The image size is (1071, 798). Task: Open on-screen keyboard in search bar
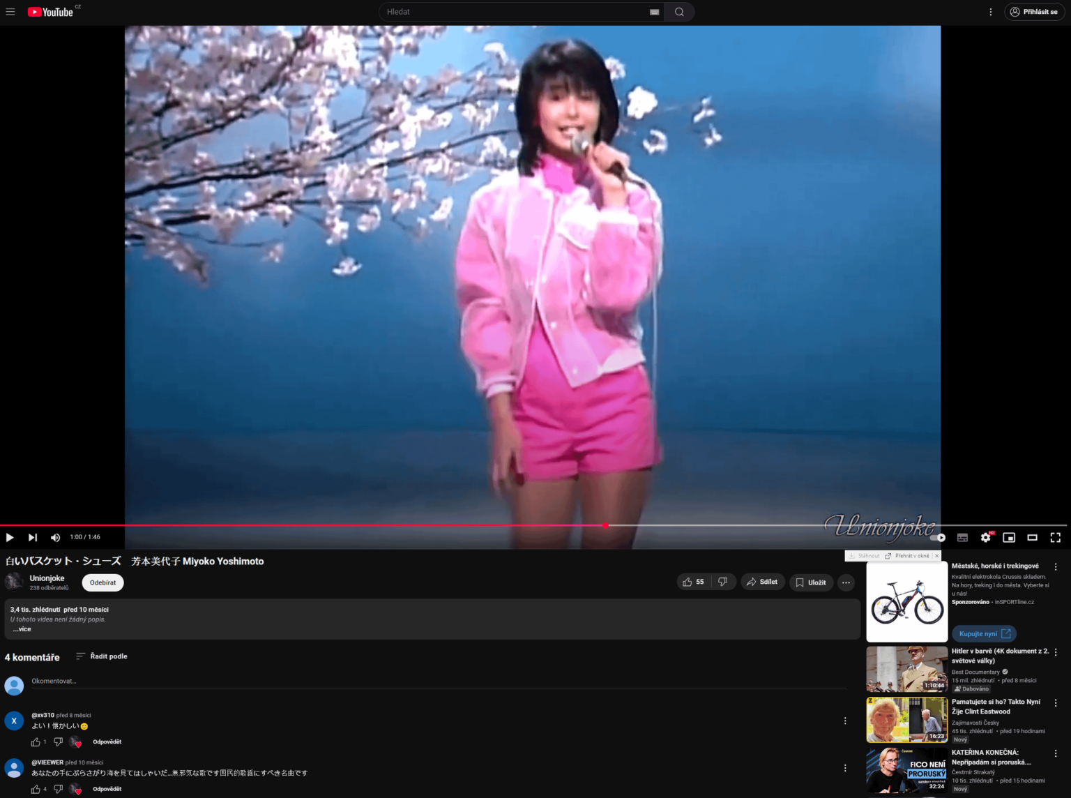click(x=654, y=12)
